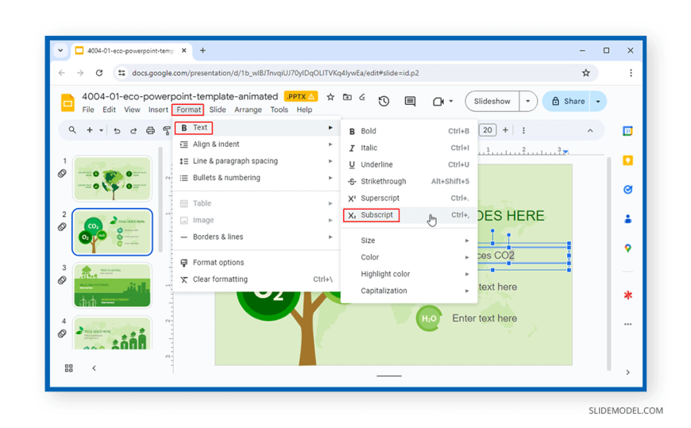Image resolution: width=691 pixels, height=428 pixels.
Task: Click the paint format icon
Action: point(166,131)
